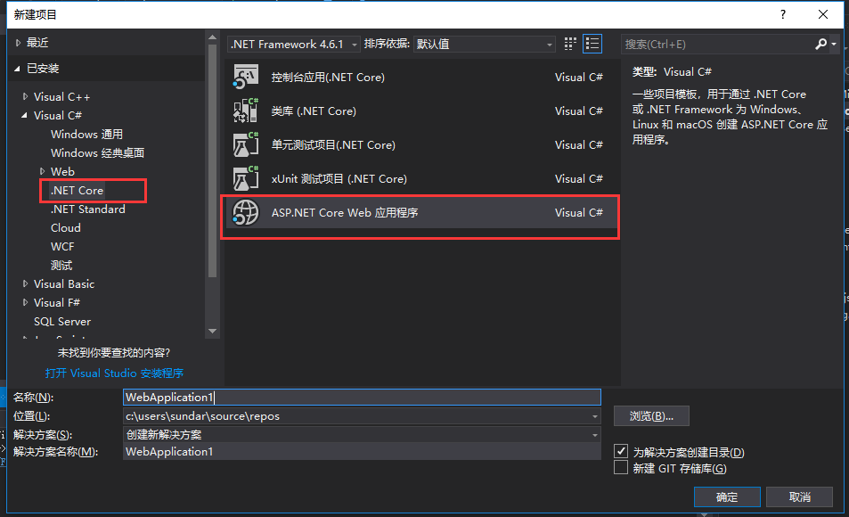
Task: Open help with the question mark button
Action: tap(783, 14)
